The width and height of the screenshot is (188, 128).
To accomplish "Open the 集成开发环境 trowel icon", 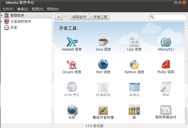I will point(103,110).
